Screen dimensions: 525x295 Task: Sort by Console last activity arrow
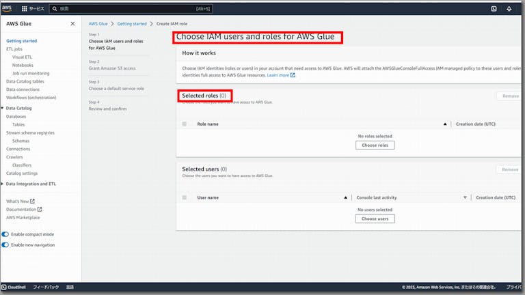pyautogui.click(x=465, y=197)
